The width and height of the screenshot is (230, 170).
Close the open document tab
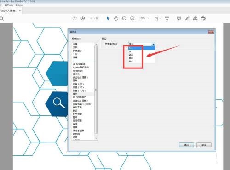point(20,11)
